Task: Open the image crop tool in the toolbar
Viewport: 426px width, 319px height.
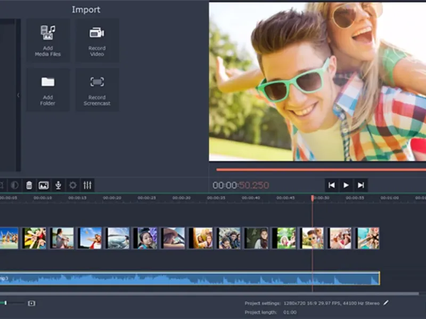Action: click(x=44, y=185)
